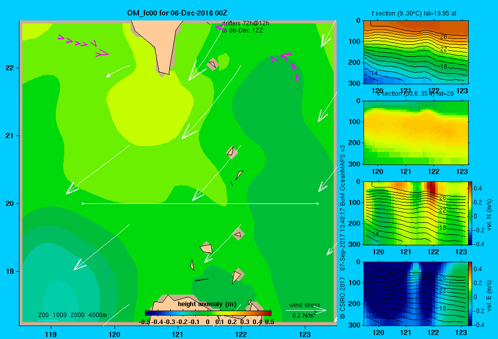Click the "0.2 N/m" wind stress value

coord(303,315)
